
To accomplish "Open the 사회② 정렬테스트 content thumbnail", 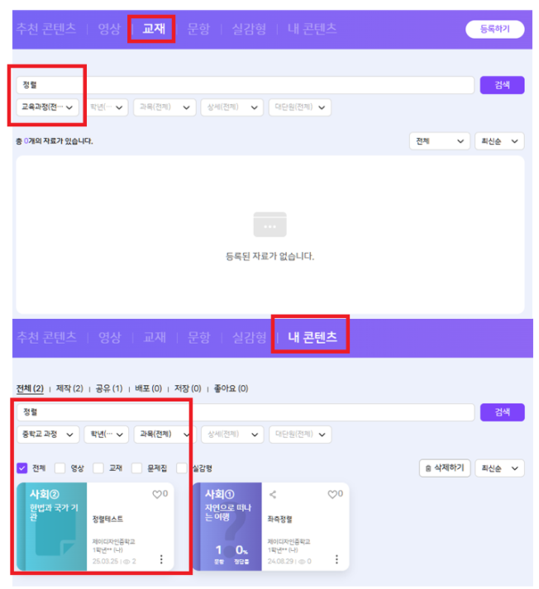I will pyautogui.click(x=51, y=526).
